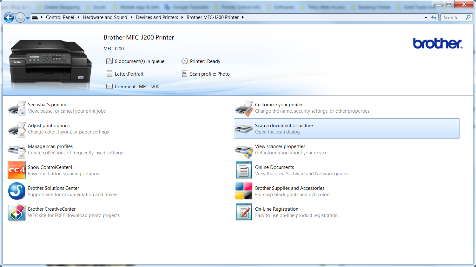Open Brother Supplies and Accessories link

[x=290, y=188]
